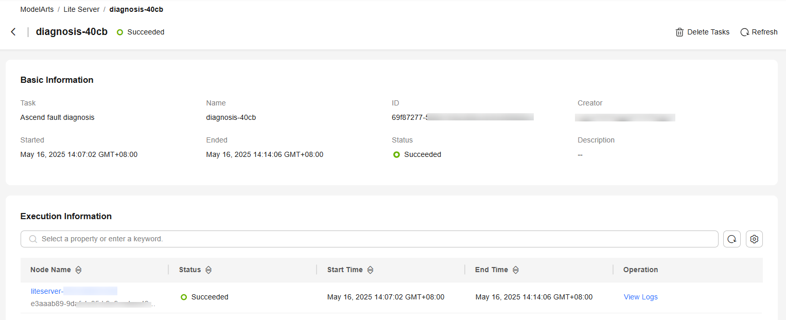Image resolution: width=786 pixels, height=320 pixels.
Task: Click the Refresh text button
Action: [764, 32]
